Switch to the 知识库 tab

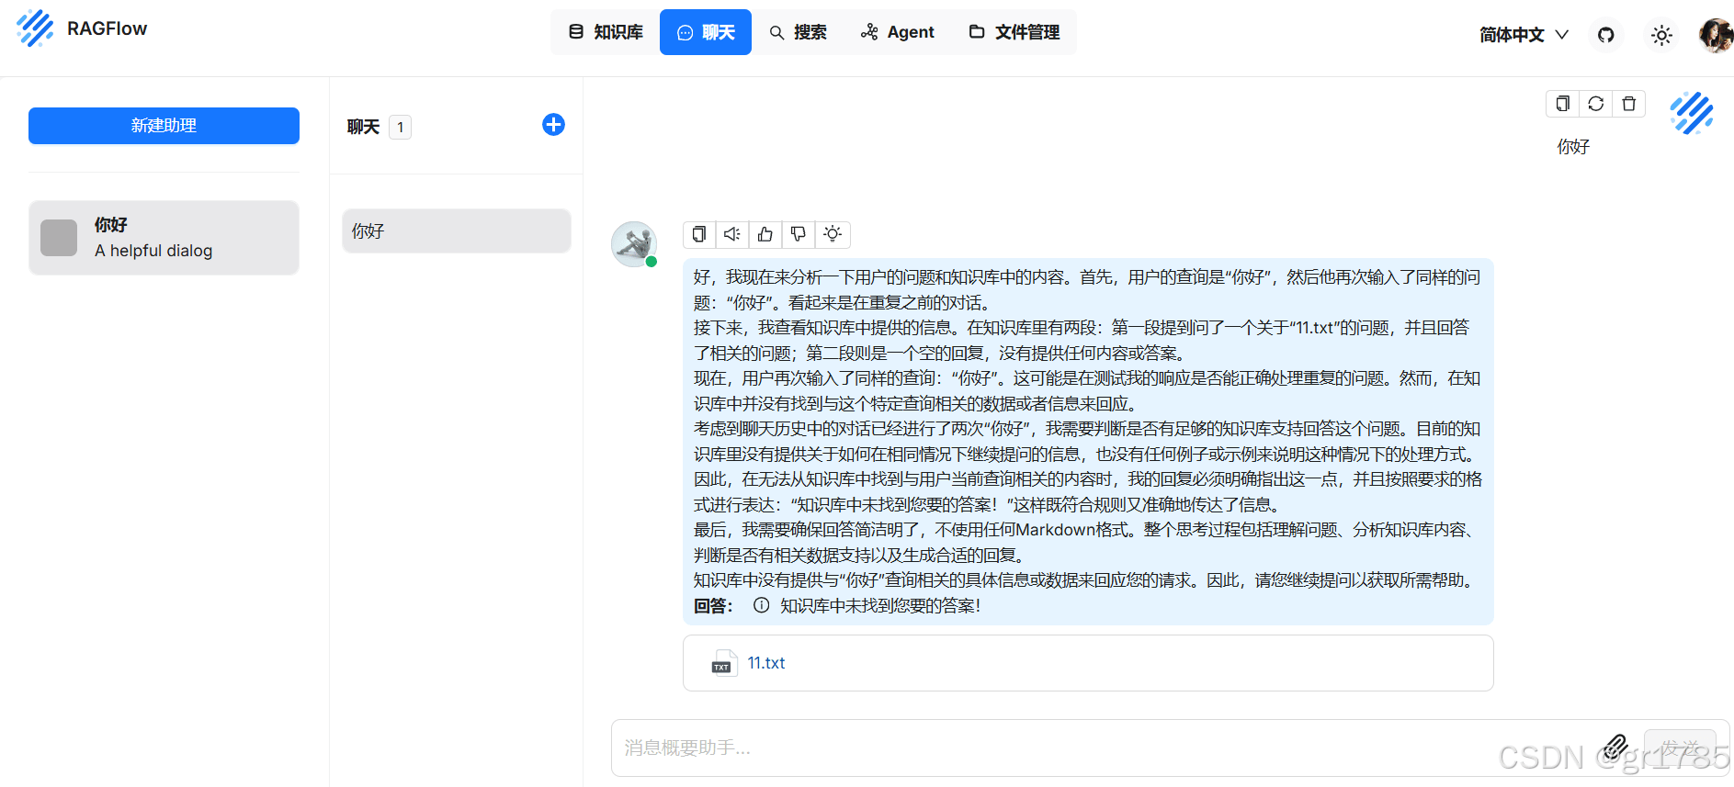(606, 32)
